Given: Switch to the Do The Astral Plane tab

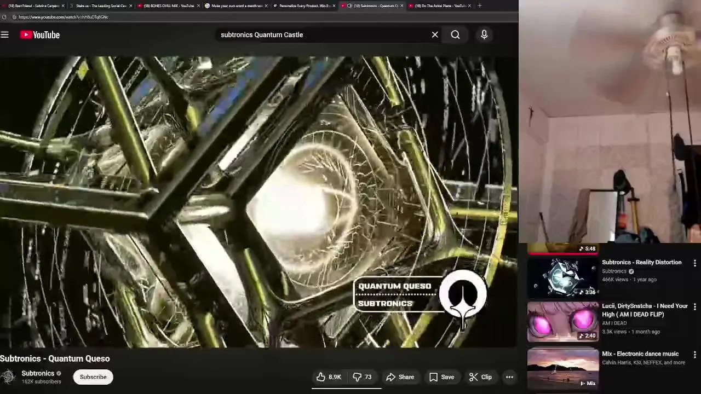Looking at the screenshot, I should tap(440, 5).
